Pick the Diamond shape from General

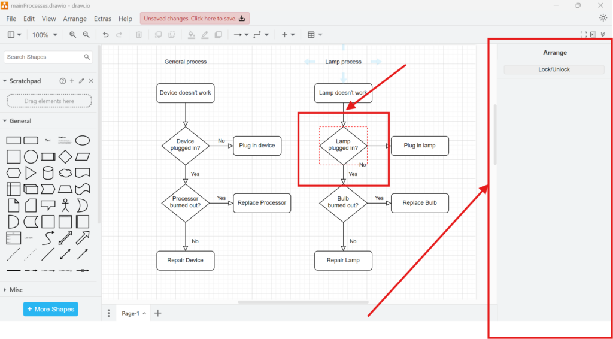pyautogui.click(x=65, y=157)
